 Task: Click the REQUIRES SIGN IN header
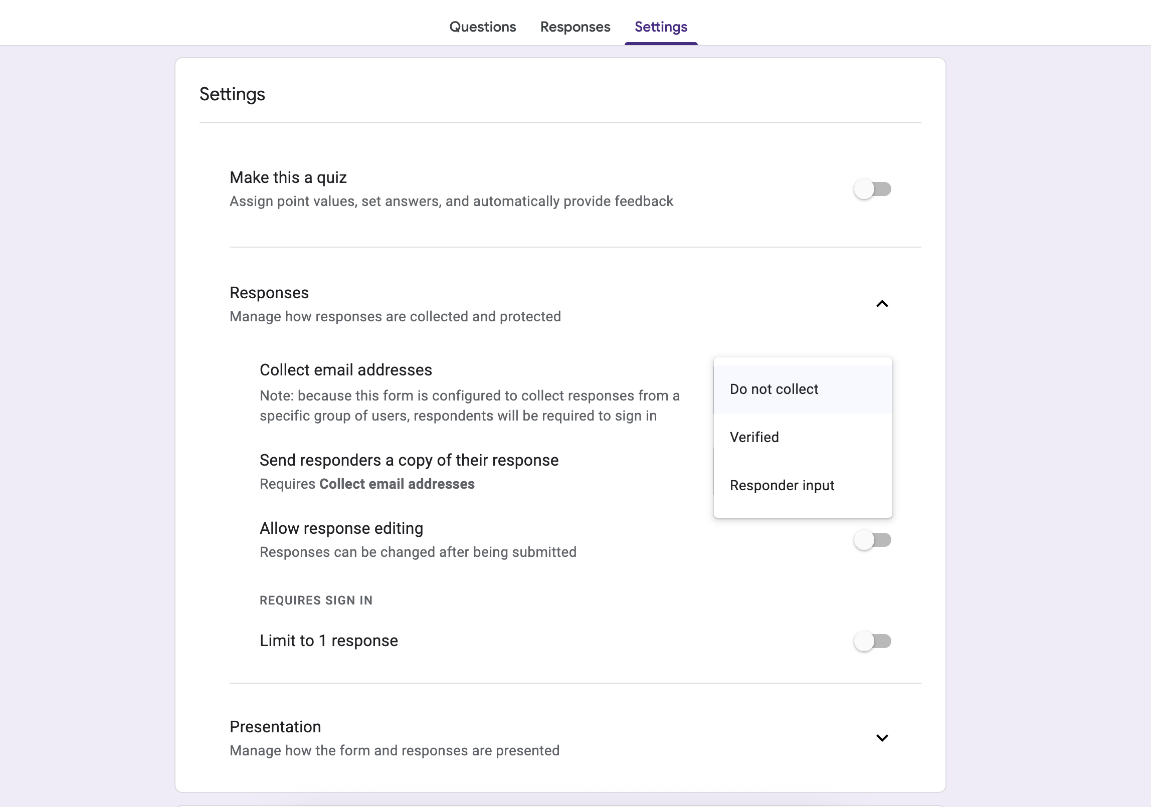point(315,600)
